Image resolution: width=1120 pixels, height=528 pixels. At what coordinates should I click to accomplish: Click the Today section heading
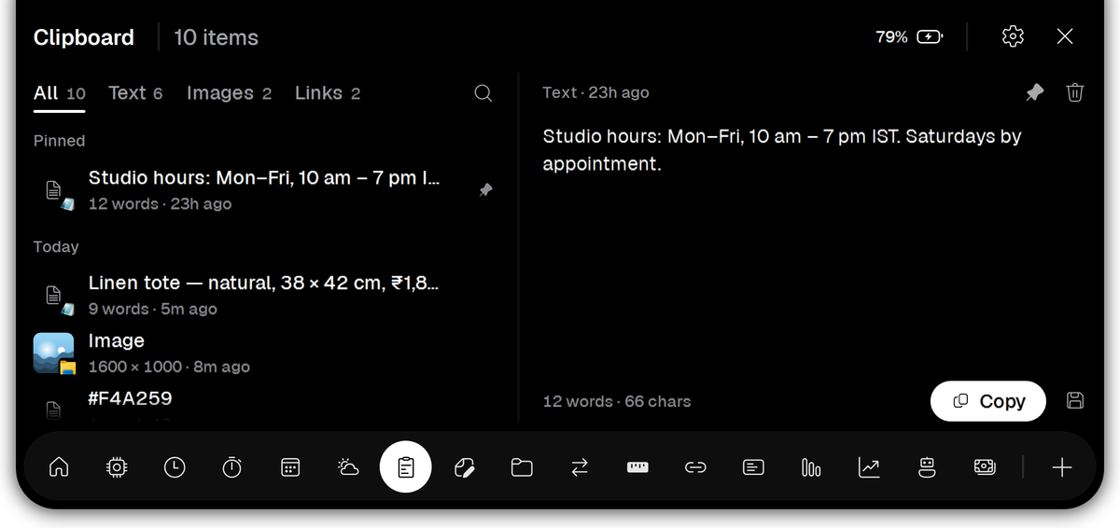pyautogui.click(x=56, y=247)
